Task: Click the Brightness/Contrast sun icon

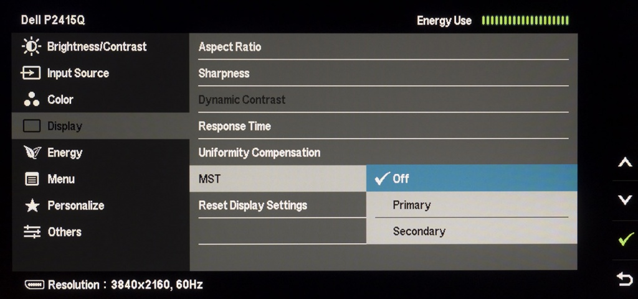Action: coord(31,47)
